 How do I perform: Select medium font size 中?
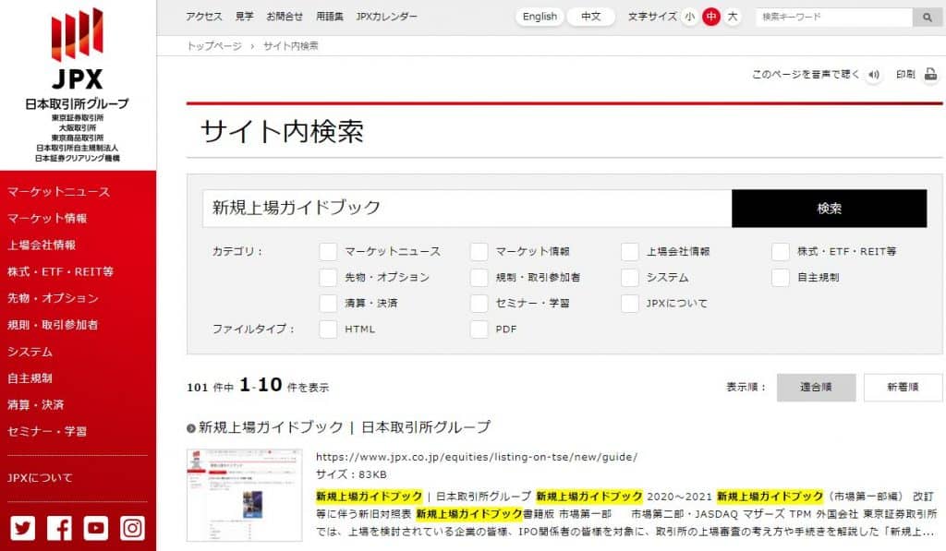pyautogui.click(x=711, y=17)
